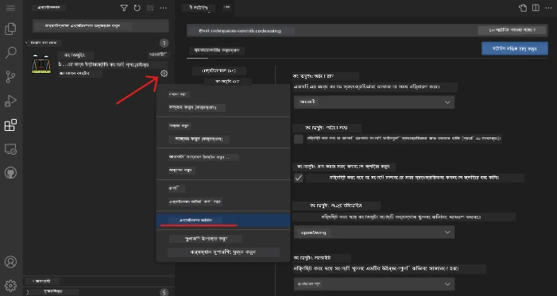Open settings JSON file icon
557x296 pixels.
[x=523, y=8]
